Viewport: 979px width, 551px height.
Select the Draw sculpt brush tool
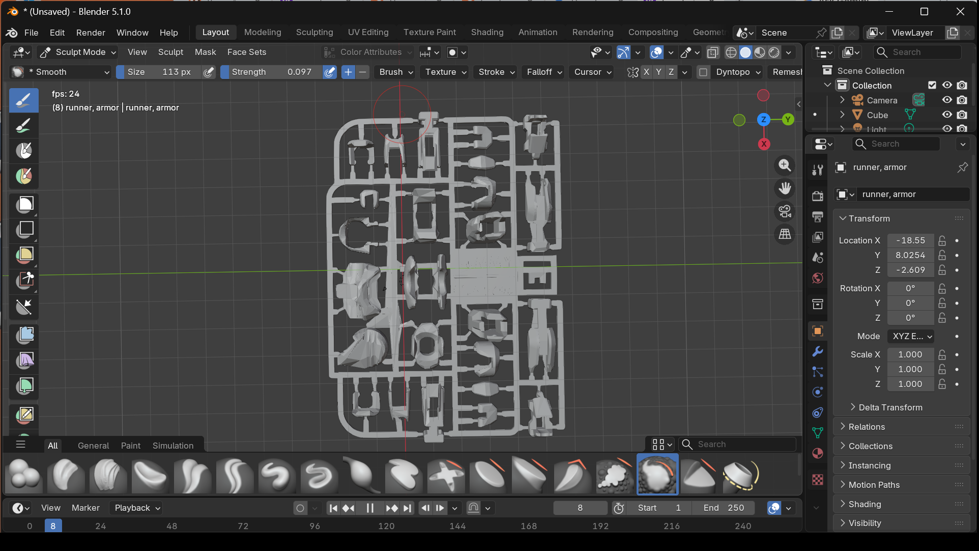point(24,100)
